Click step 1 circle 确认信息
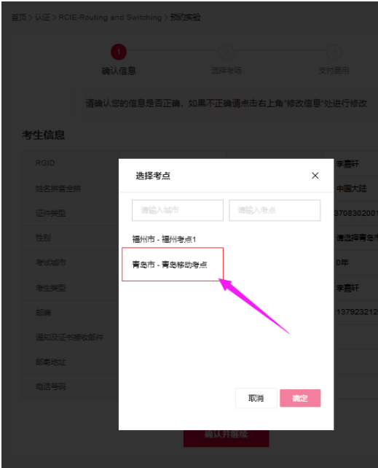The image size is (378, 468). [x=119, y=52]
